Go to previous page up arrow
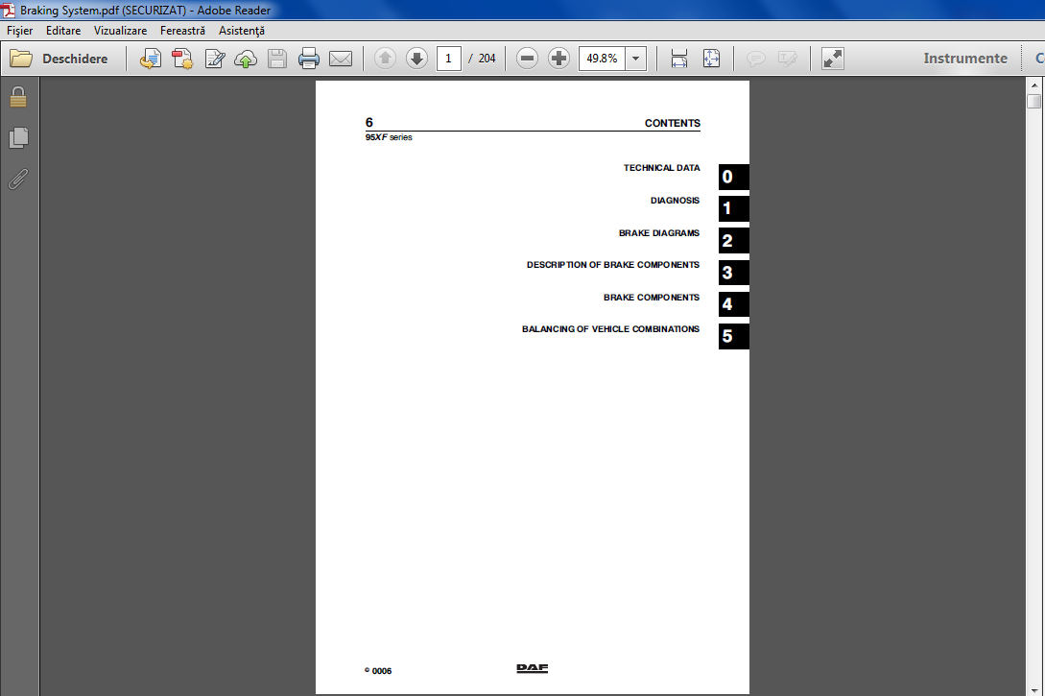Viewport: 1045px width, 696px height. pyautogui.click(x=385, y=59)
